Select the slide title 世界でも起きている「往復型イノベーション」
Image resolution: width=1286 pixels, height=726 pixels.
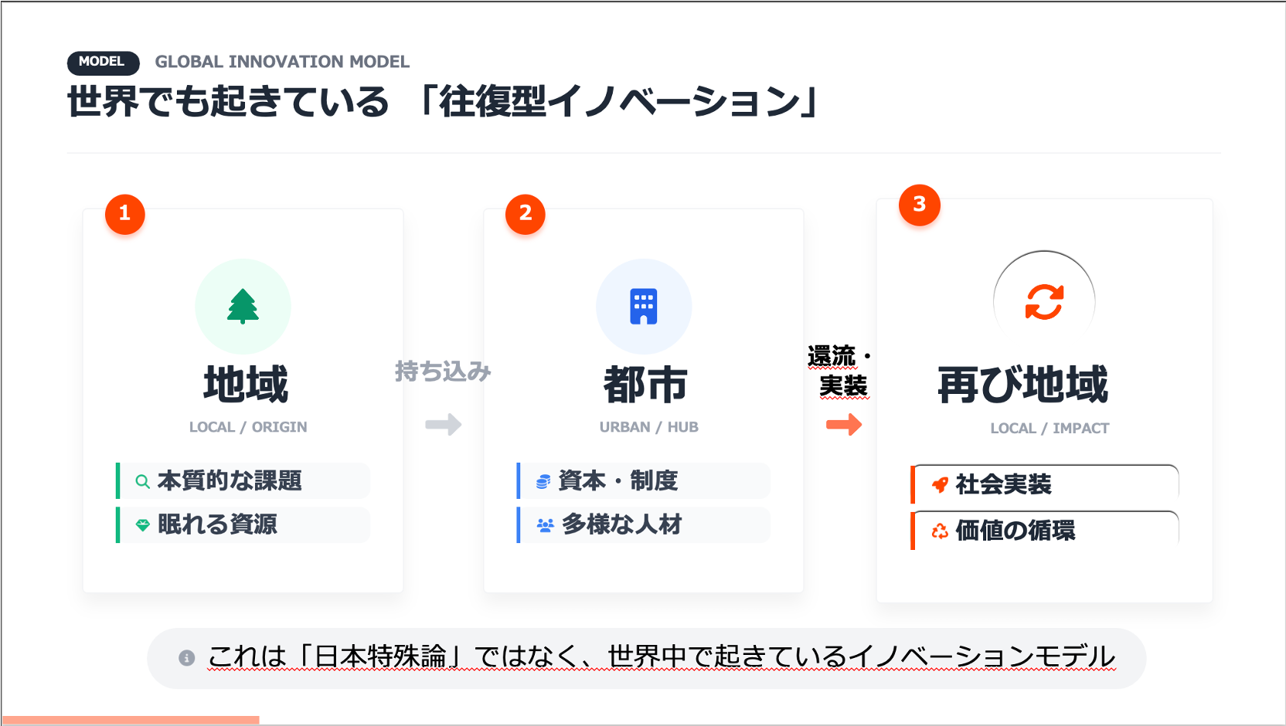(x=443, y=102)
